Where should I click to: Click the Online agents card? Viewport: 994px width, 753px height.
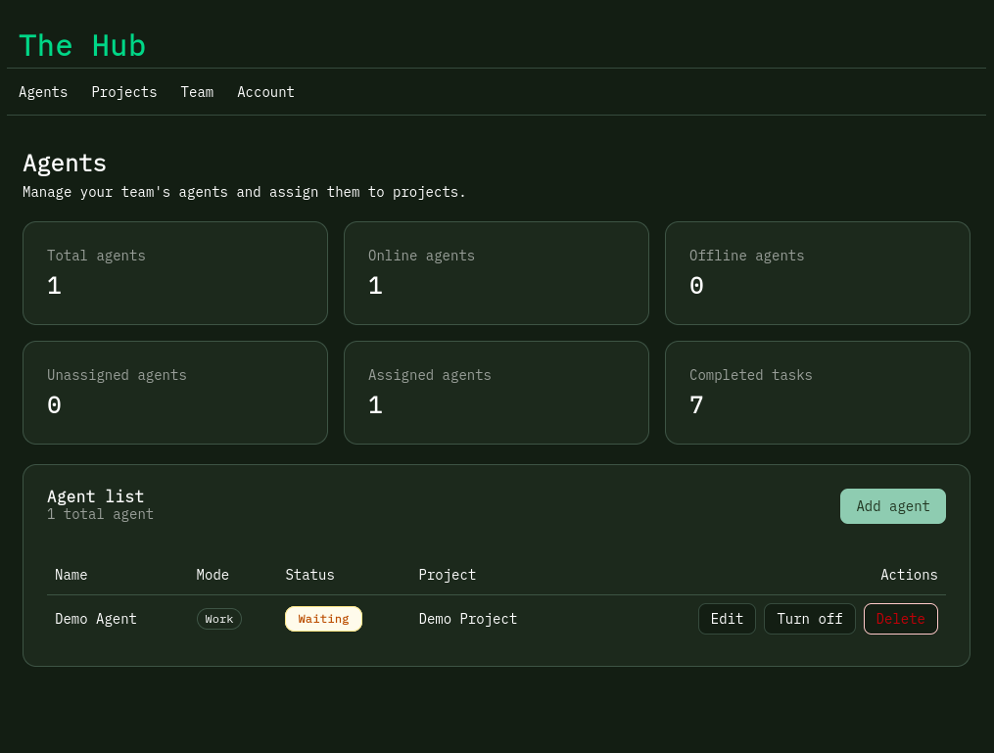pos(496,272)
